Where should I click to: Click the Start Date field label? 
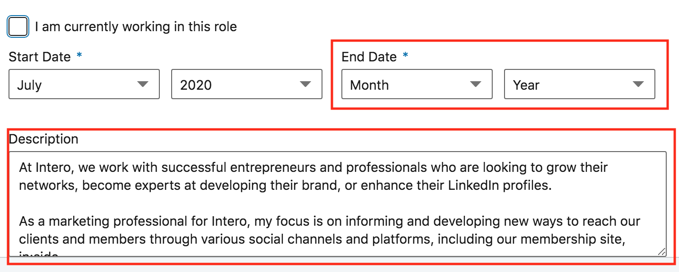click(40, 57)
